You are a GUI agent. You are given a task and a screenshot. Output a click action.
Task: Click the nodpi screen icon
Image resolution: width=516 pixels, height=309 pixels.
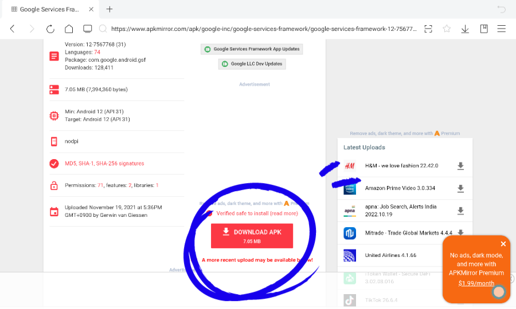(54, 141)
